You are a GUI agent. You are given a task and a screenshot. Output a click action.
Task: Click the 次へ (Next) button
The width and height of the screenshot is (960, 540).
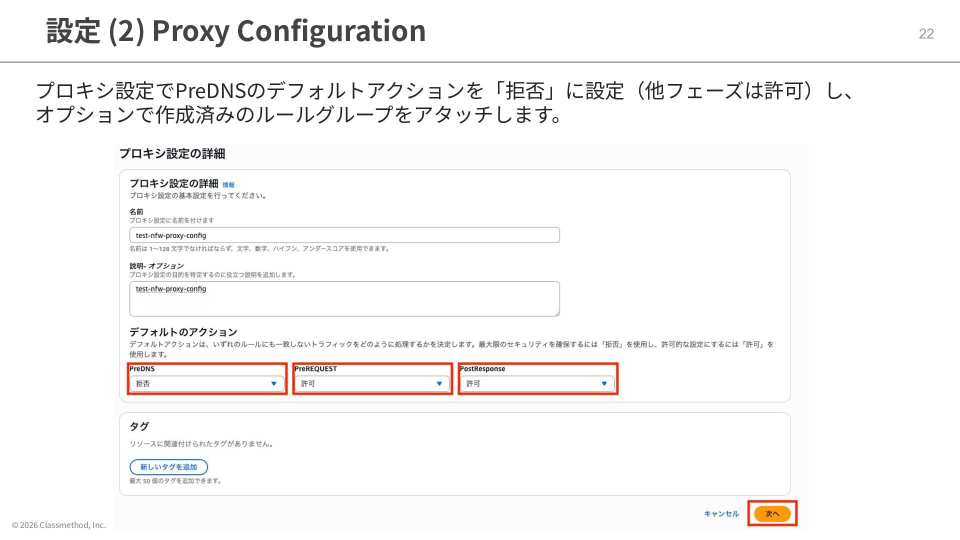772,513
